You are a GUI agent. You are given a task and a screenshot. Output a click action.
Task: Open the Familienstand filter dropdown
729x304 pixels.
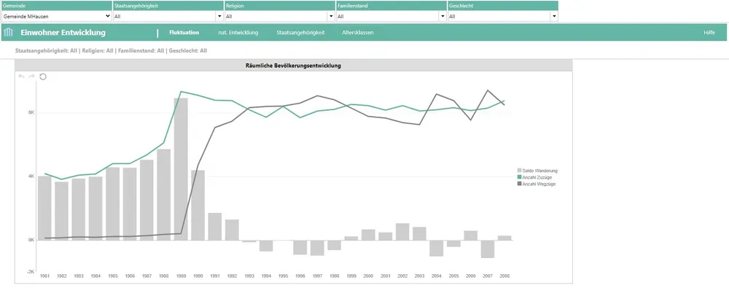tap(391, 15)
